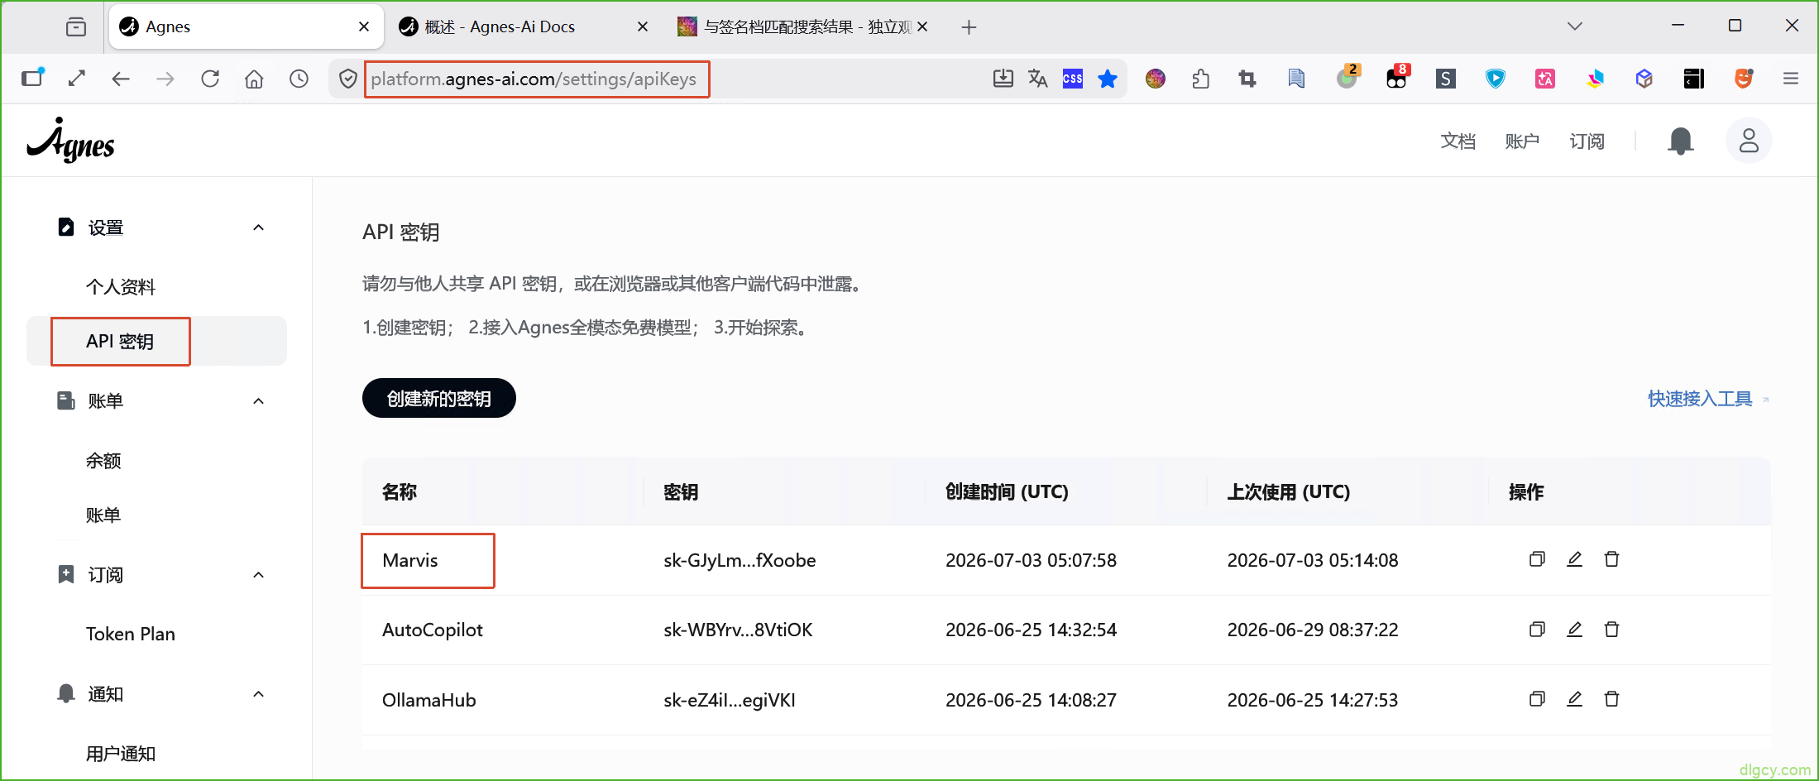1819x781 pixels.
Task: Click the reader view book extension icon
Action: [1296, 79]
